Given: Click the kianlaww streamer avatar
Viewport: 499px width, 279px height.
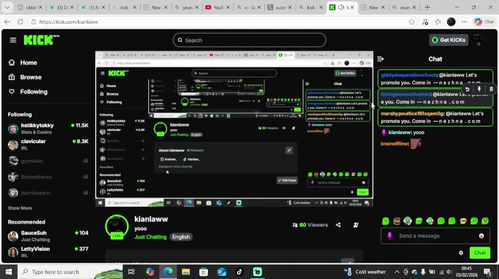Looking at the screenshot, I should pos(117,227).
